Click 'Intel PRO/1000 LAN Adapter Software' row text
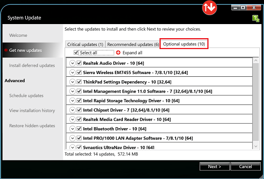 point(138,138)
